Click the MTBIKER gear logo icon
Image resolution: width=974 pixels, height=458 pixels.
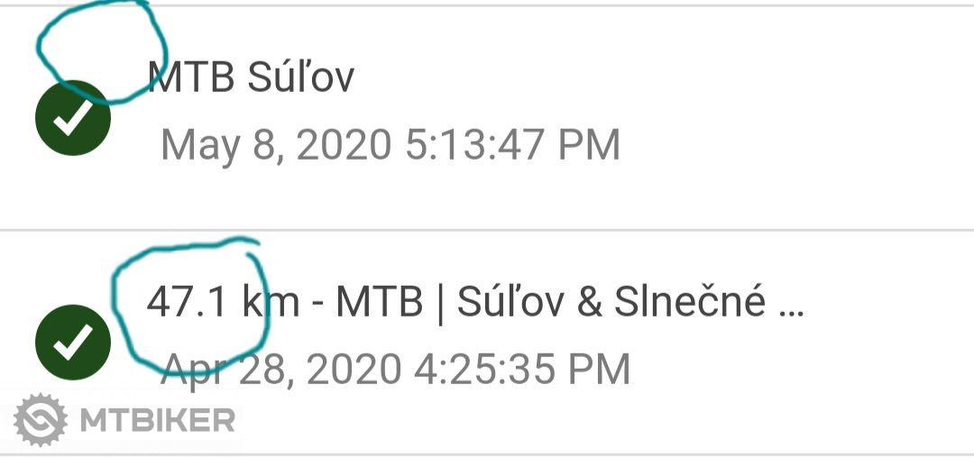(x=41, y=420)
